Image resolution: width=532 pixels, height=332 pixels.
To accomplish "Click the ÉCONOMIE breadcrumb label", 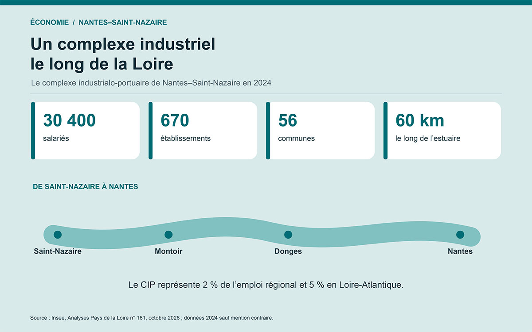I will coord(49,22).
